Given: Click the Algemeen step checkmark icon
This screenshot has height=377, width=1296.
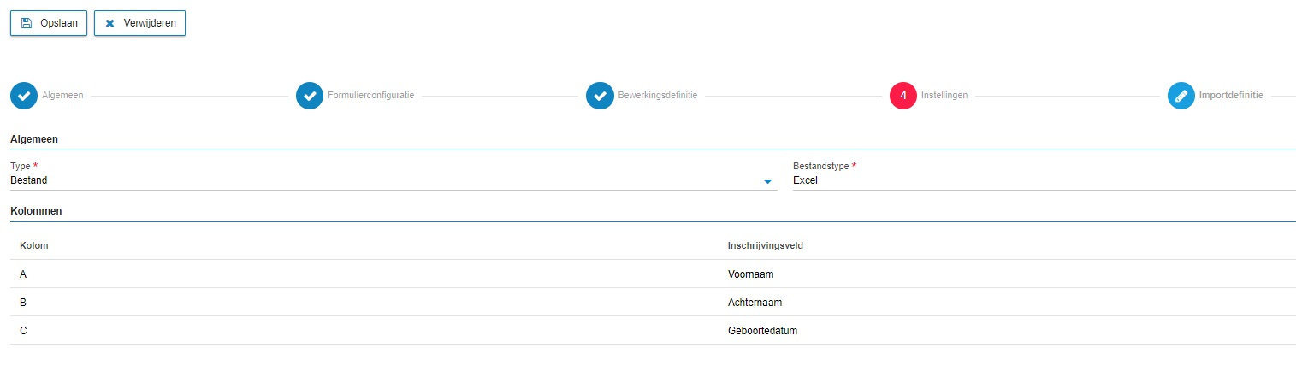Looking at the screenshot, I should 24,96.
